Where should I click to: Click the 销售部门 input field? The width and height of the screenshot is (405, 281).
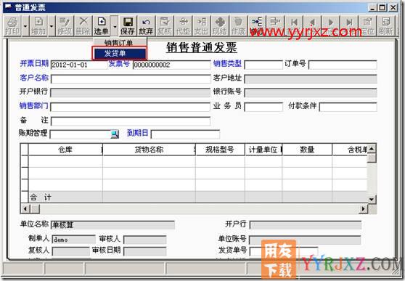tap(130, 107)
